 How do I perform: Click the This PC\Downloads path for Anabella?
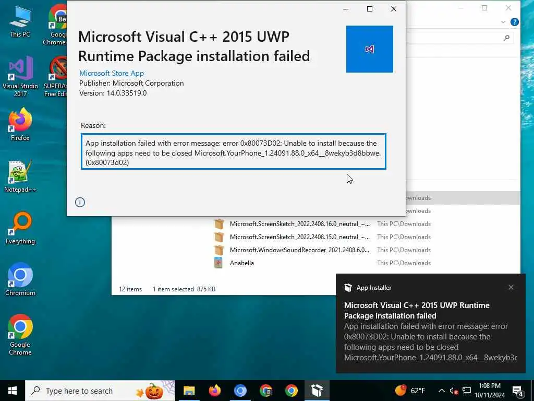[404, 263]
